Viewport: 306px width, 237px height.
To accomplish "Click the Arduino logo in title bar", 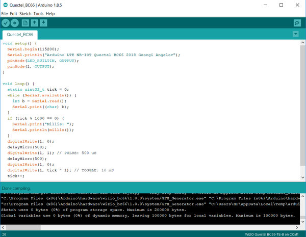I will click(5, 5).
